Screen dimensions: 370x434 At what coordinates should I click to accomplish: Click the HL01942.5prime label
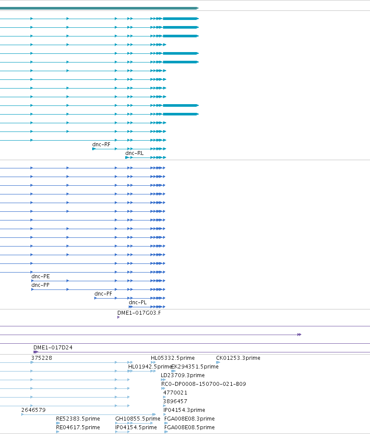click(150, 366)
